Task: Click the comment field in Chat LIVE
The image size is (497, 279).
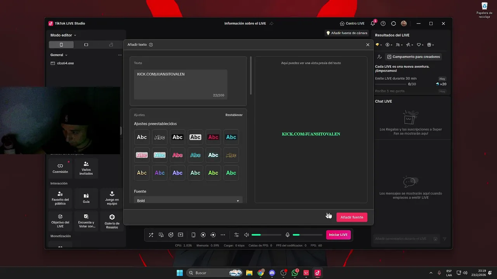Action: [x=402, y=239]
